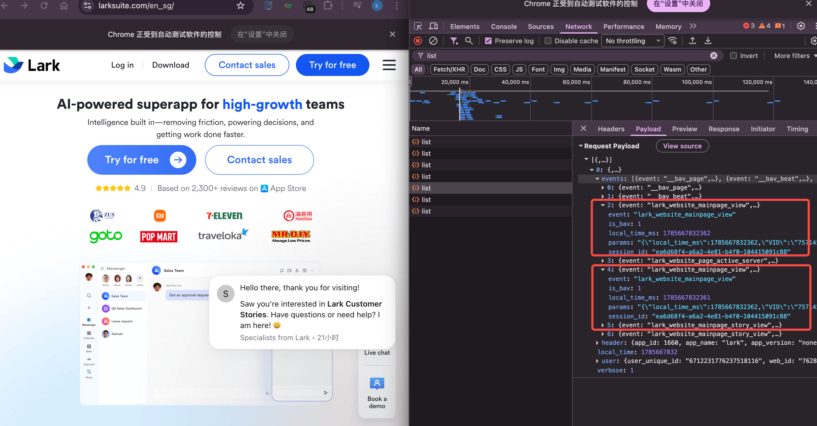The image size is (817, 426).
Task: Bookmark the page with the star icon
Action: point(240,6)
